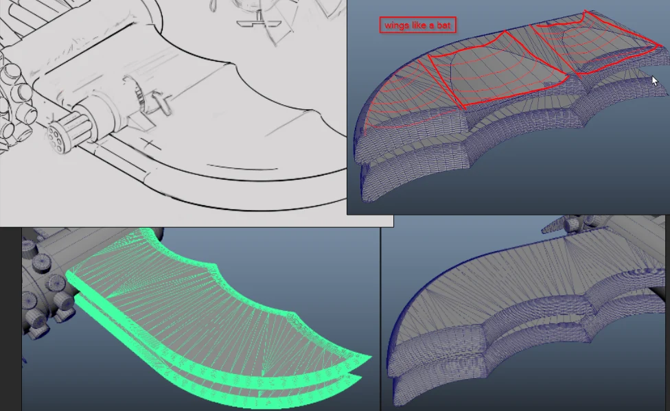Click the red 'wings like a bat' annotation label

[417, 23]
